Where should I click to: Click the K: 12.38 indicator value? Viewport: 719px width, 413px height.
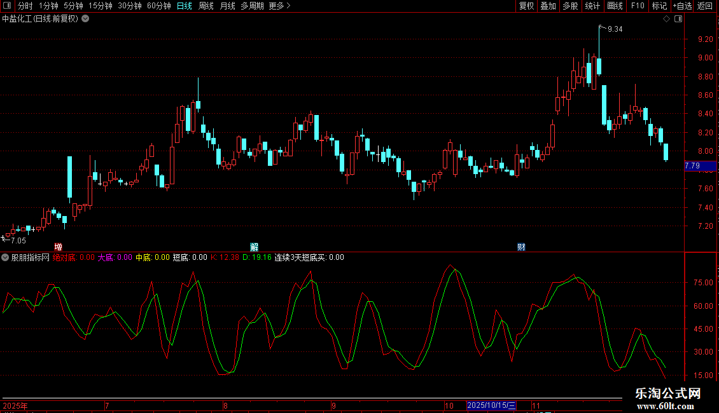click(225, 257)
